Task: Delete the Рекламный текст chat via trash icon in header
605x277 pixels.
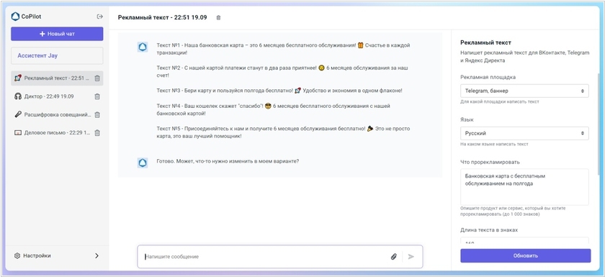Action: (x=218, y=18)
